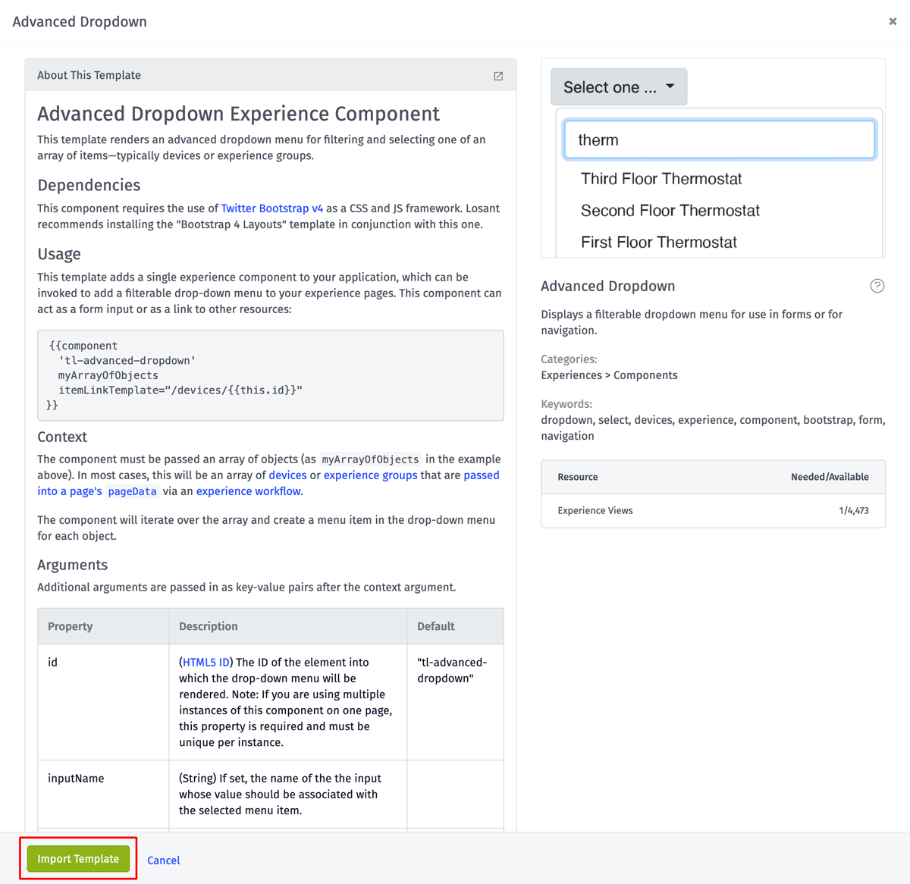The image size is (910, 884).
Task: Click the experience workflow link
Action: point(249,491)
